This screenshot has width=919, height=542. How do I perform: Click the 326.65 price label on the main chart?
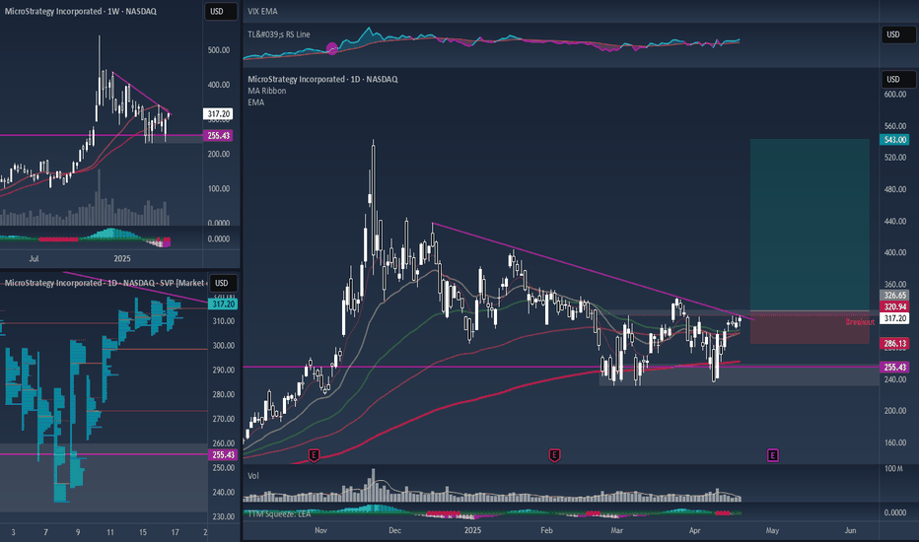coord(894,296)
